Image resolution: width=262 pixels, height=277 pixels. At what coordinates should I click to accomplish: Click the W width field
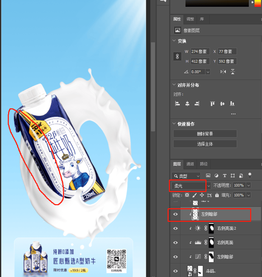pos(200,51)
